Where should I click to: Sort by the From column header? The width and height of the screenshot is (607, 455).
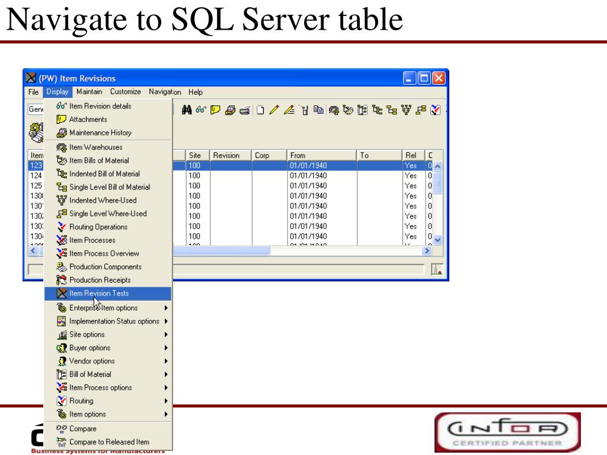[322, 155]
